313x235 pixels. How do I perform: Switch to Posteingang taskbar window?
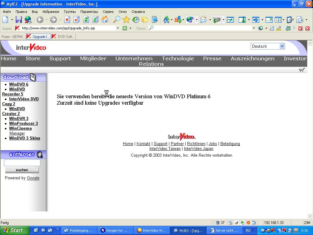click(79, 230)
